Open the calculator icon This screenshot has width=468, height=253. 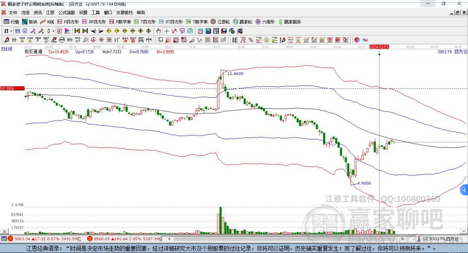pyautogui.click(x=208, y=31)
